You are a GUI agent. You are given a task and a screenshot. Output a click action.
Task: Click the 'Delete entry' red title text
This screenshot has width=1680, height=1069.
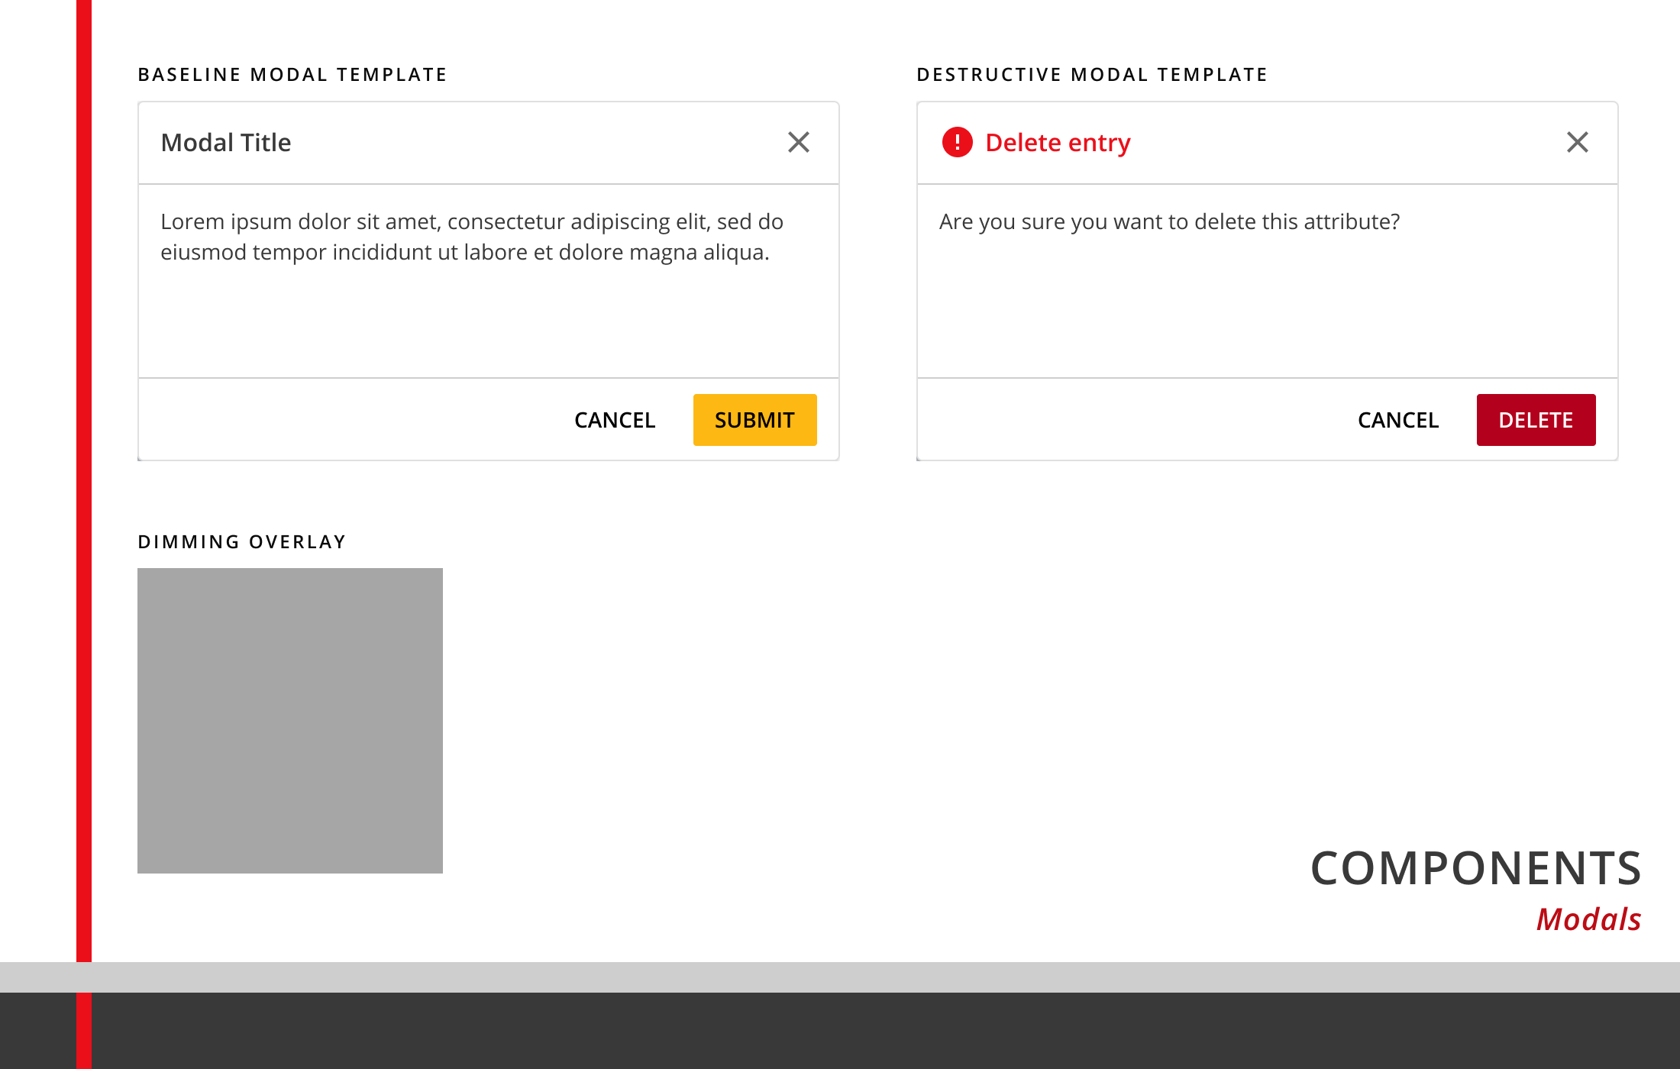[x=1058, y=143]
